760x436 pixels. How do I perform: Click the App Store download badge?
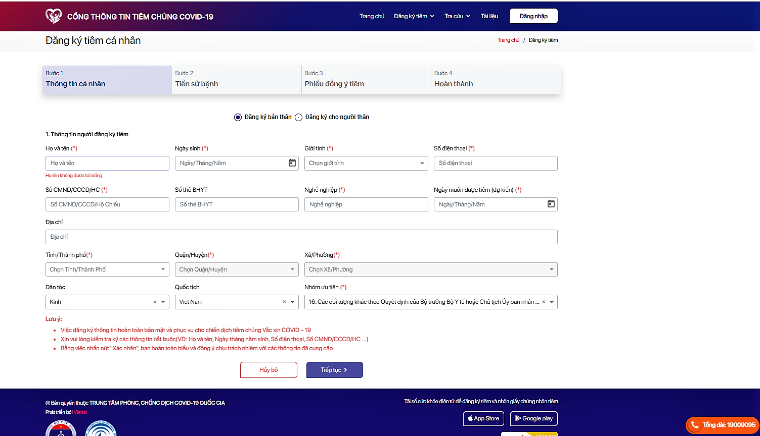pyautogui.click(x=483, y=418)
